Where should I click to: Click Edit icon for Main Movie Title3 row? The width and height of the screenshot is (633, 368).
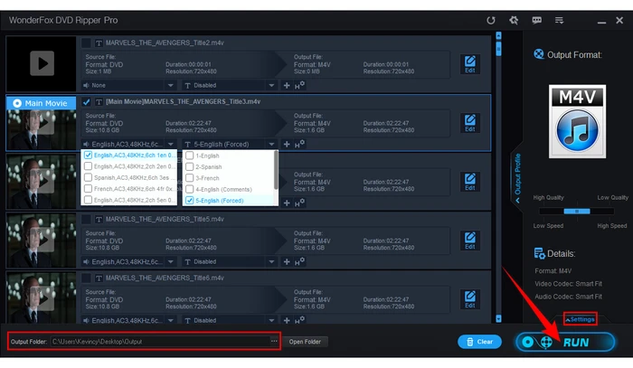tap(470, 123)
